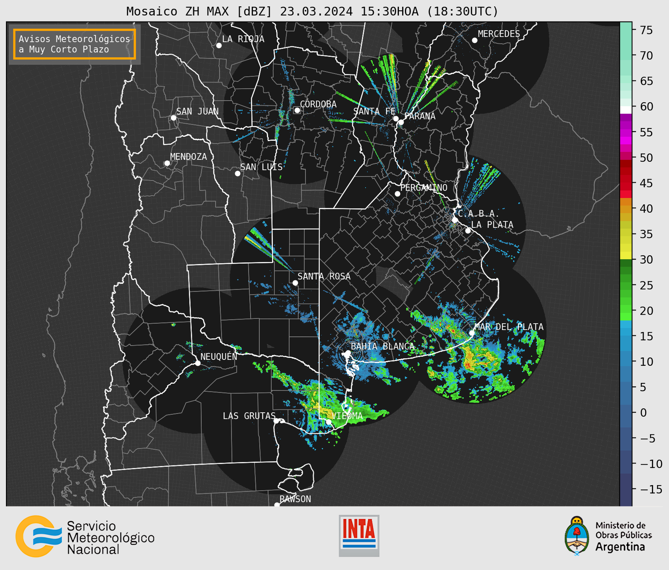Click the MAR DEL PLATA city marker

pos(472,333)
